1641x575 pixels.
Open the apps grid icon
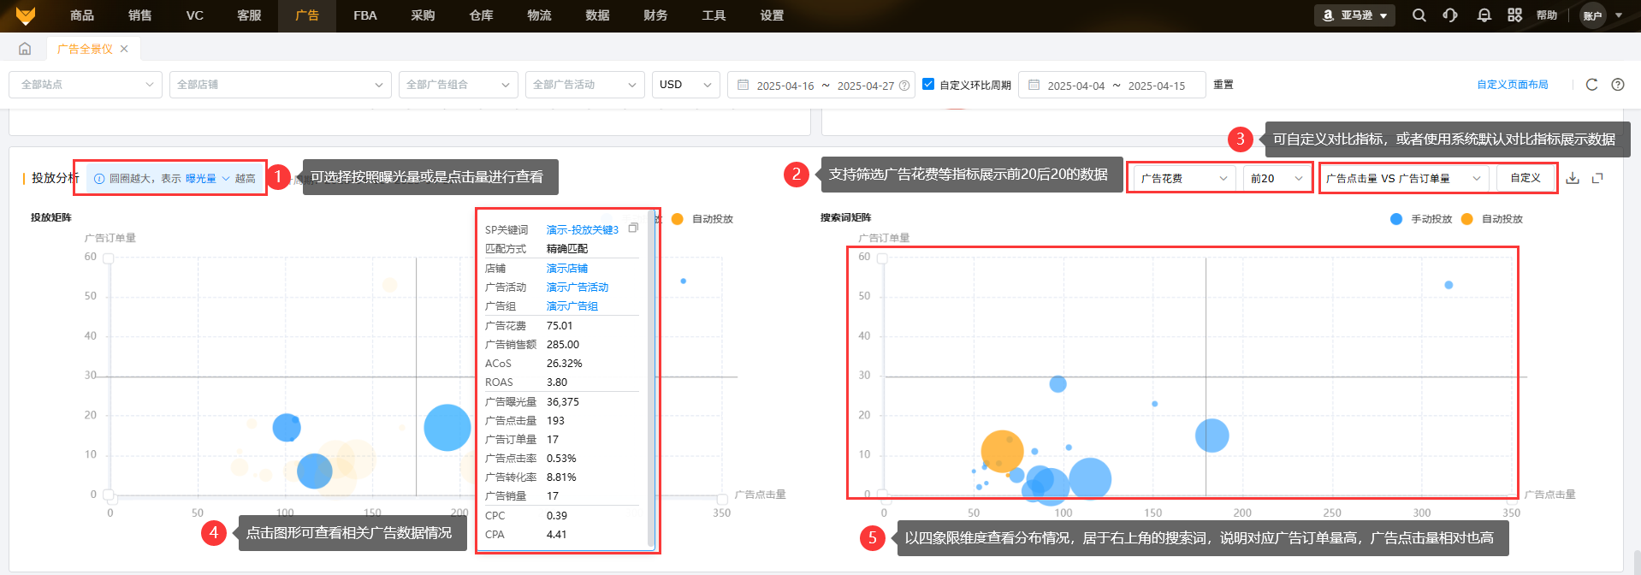point(1514,15)
